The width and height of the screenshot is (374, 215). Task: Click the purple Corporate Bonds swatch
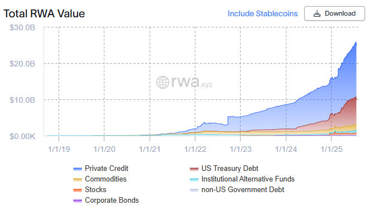(78, 200)
